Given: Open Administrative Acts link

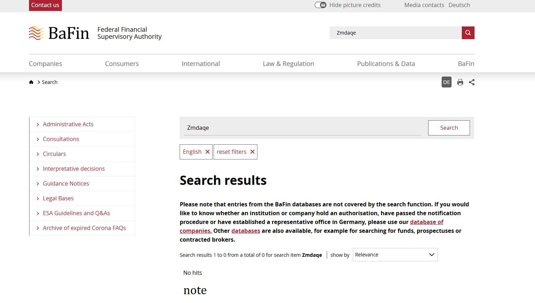Looking at the screenshot, I should (x=68, y=124).
